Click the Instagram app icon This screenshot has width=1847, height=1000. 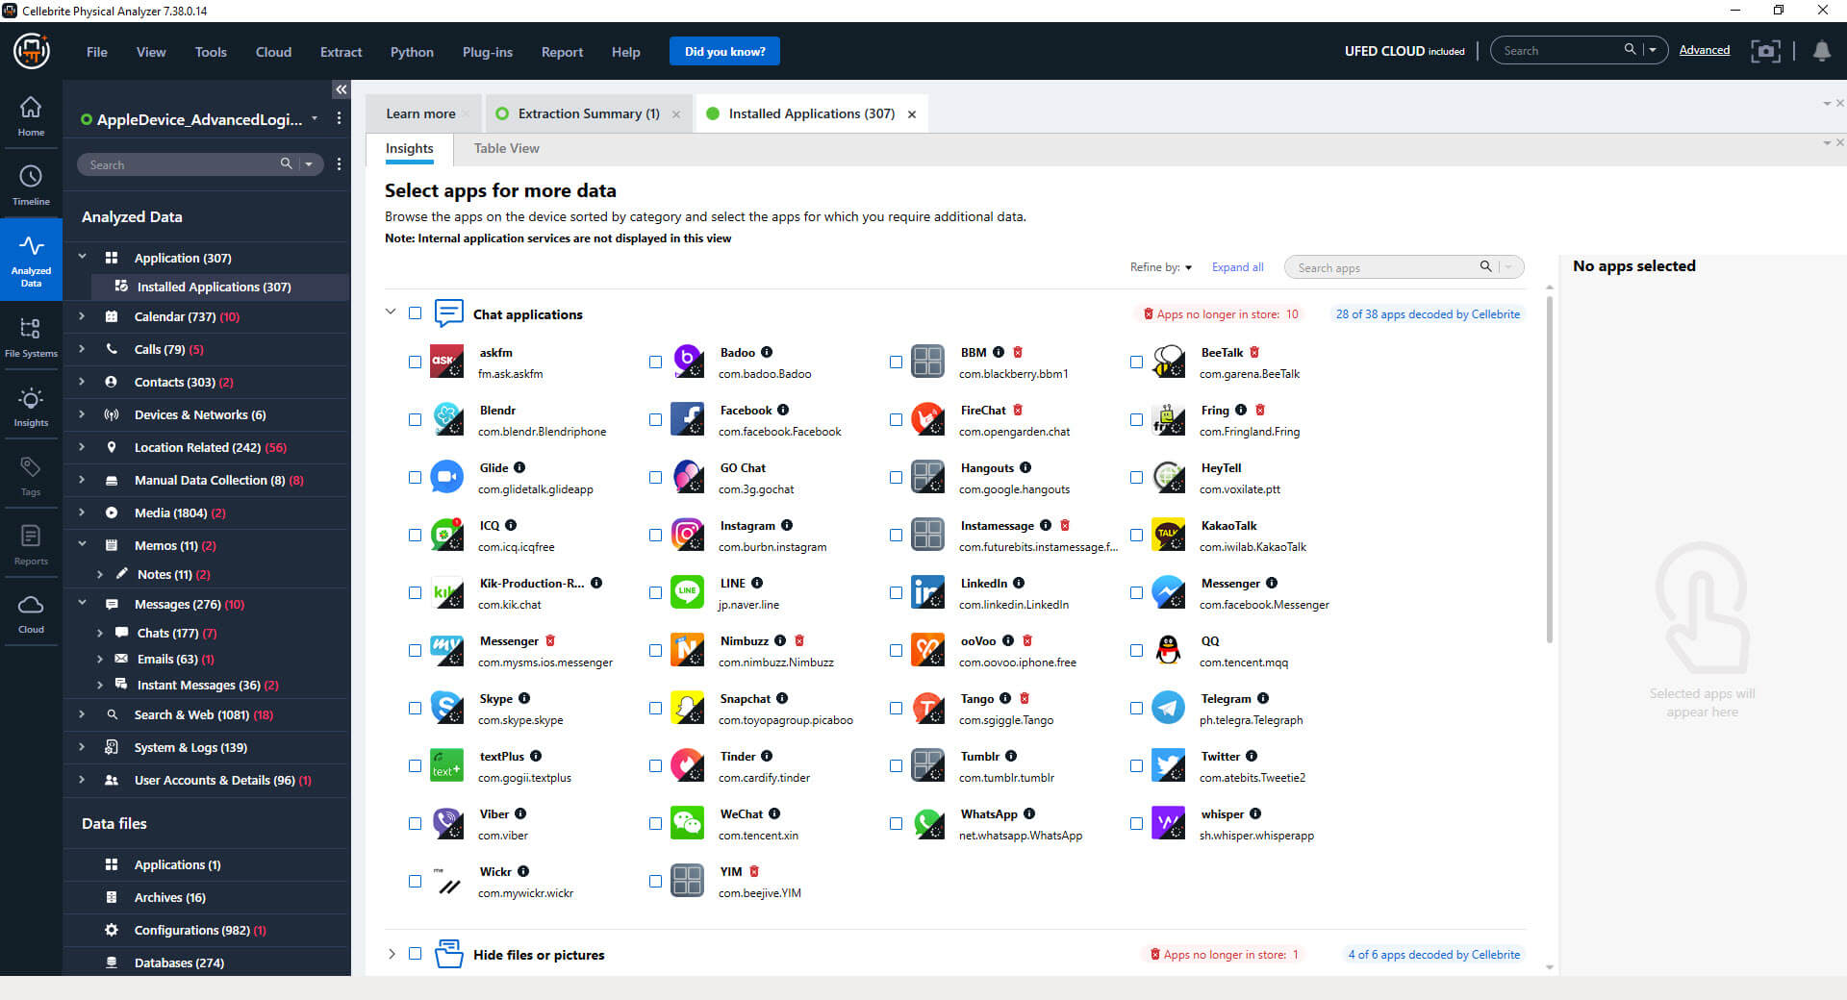point(688,536)
